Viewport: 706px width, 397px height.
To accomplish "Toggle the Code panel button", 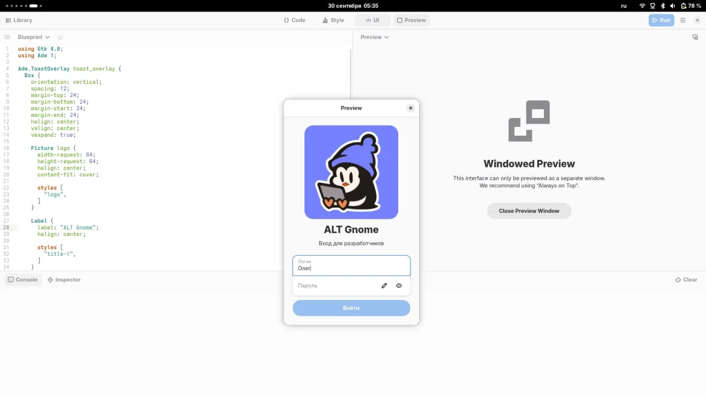I will click(295, 20).
